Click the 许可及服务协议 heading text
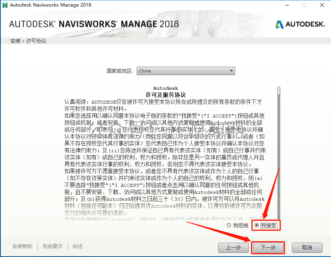The width and height of the screenshot is (331, 257). [x=166, y=95]
